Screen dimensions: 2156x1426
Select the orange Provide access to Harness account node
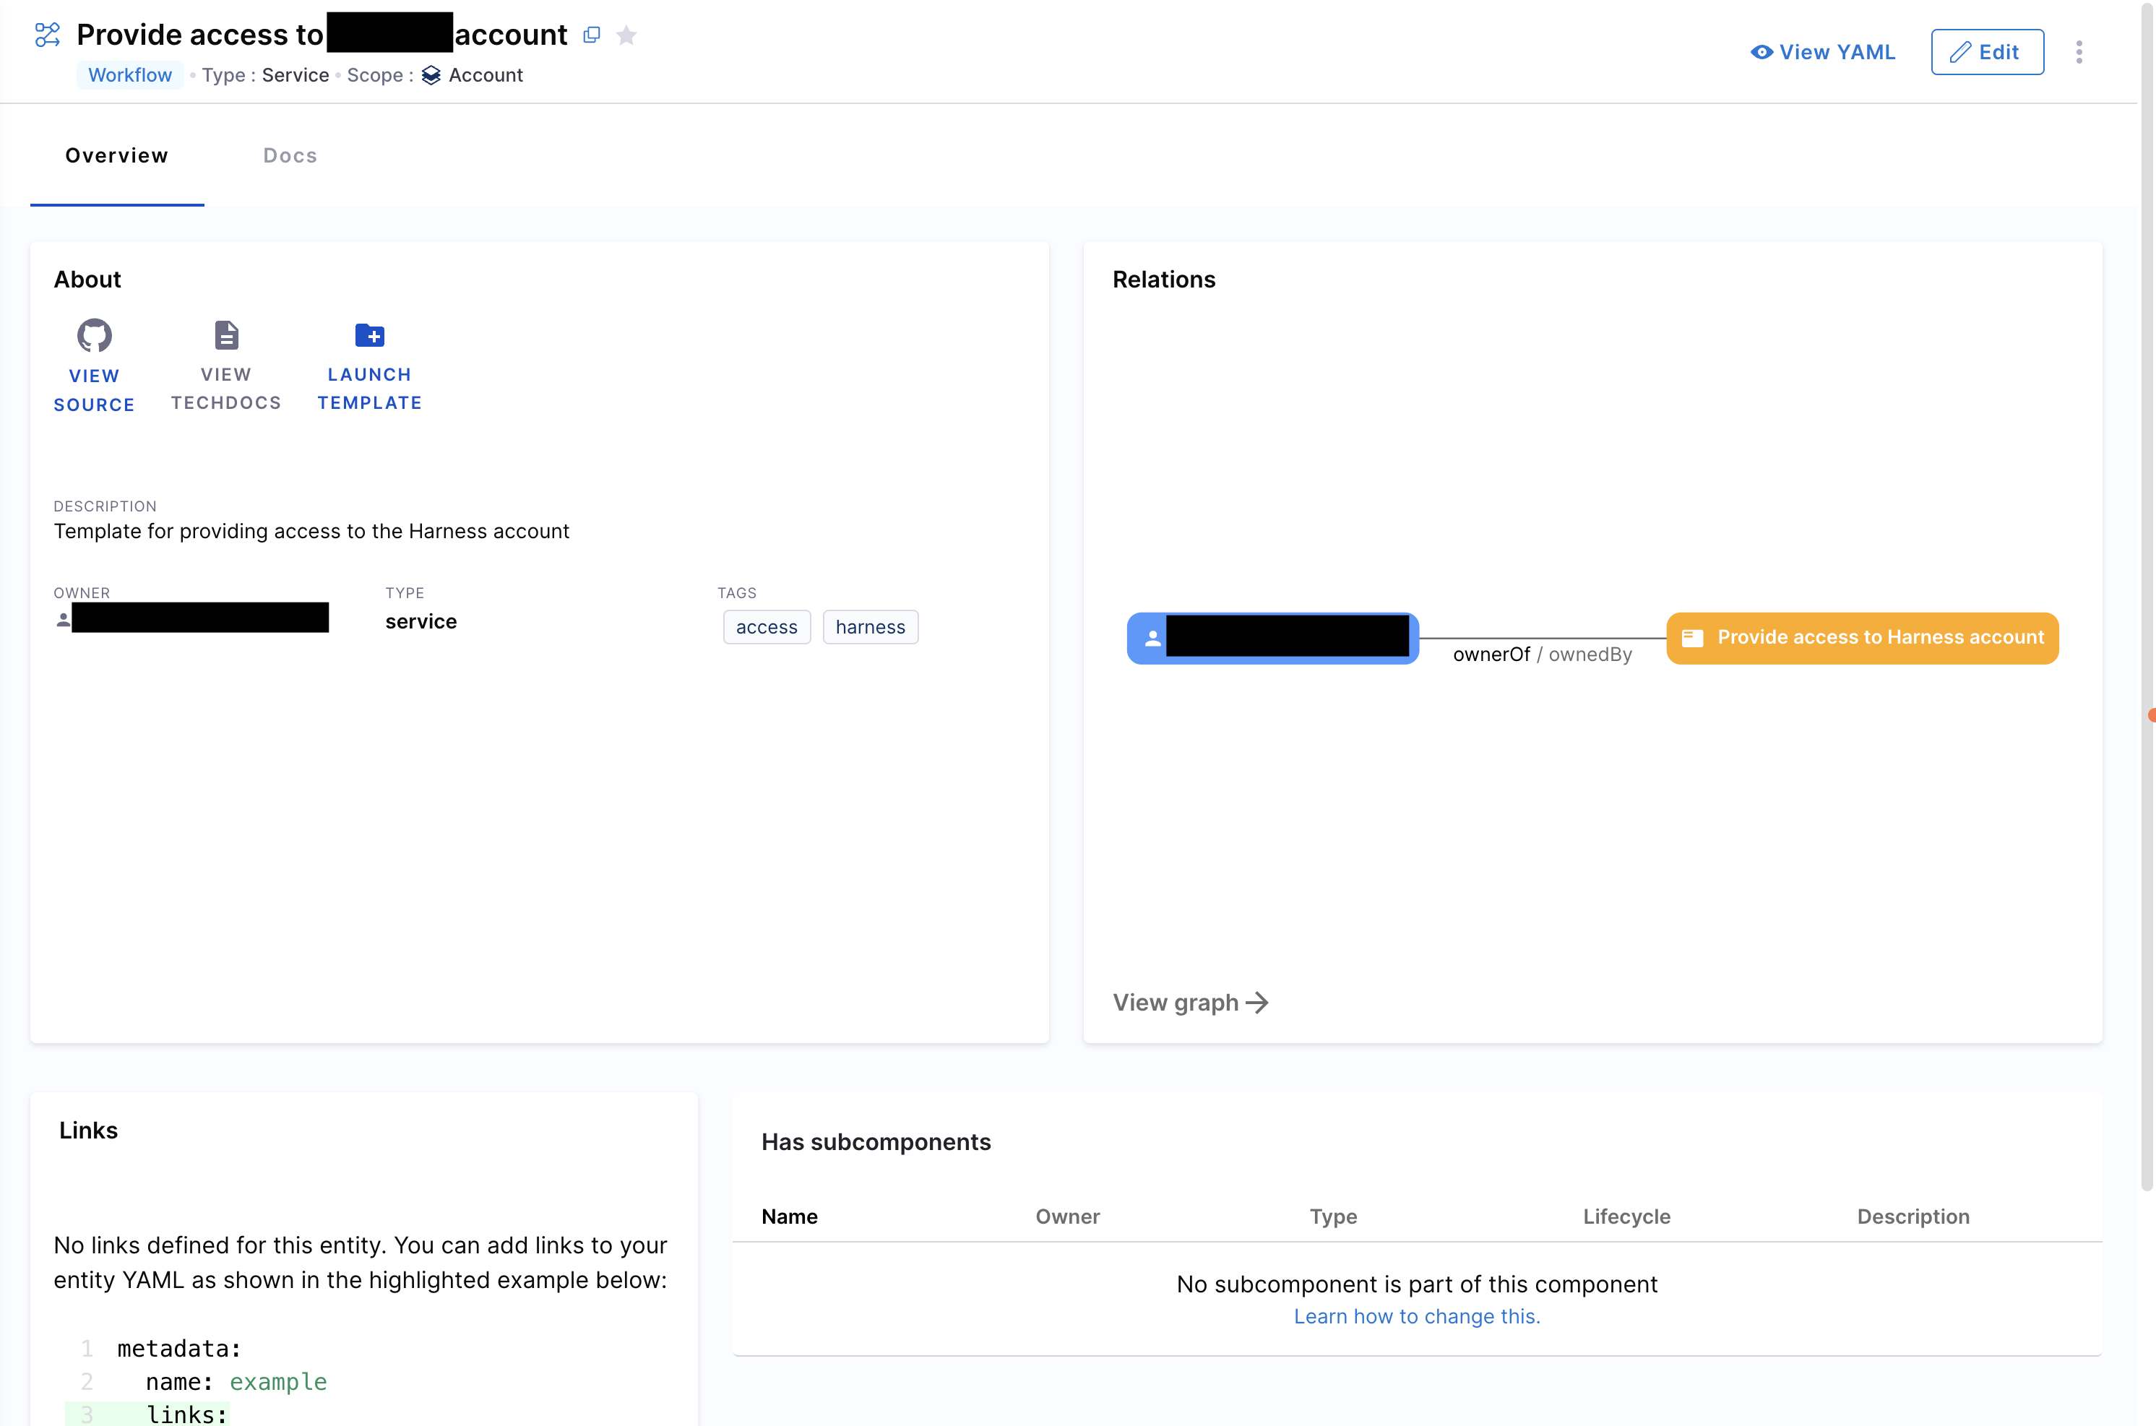(1861, 638)
